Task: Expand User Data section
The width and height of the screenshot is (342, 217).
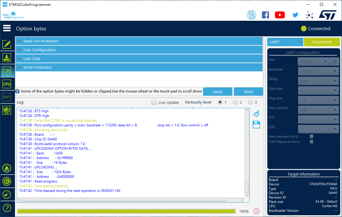Action: [x=139, y=58]
